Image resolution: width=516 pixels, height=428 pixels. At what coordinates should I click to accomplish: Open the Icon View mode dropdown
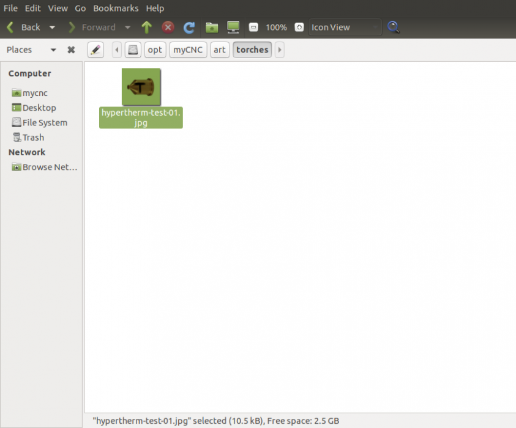pyautogui.click(x=345, y=27)
